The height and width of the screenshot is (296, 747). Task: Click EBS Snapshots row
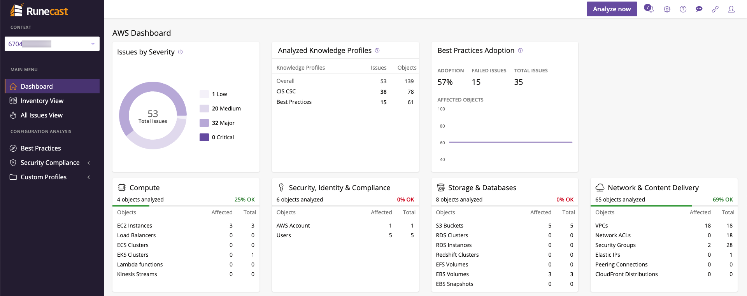point(505,284)
